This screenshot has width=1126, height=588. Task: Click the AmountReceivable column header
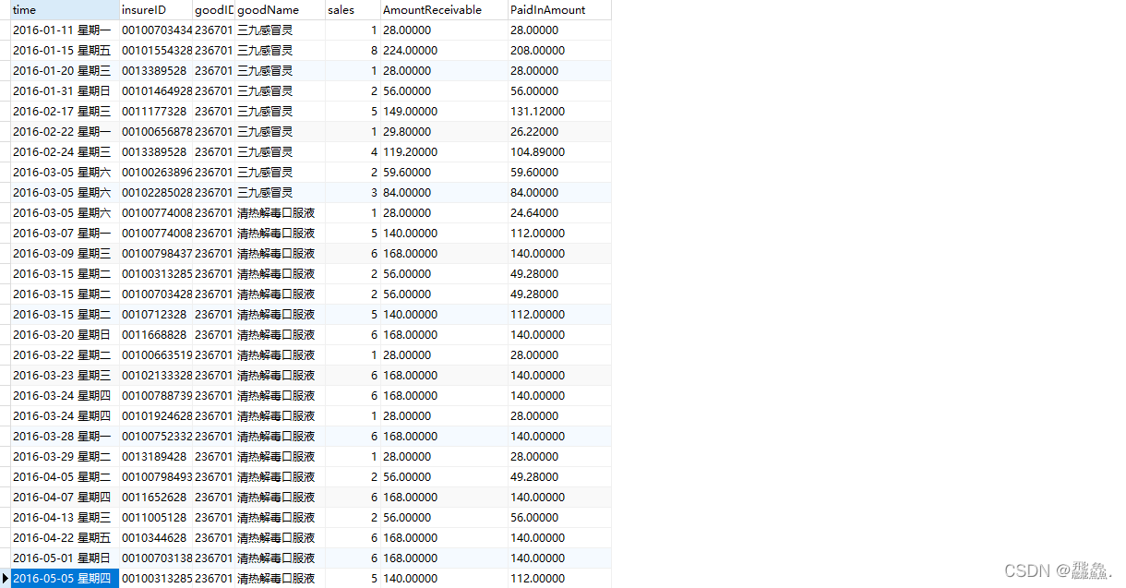pyautogui.click(x=444, y=10)
